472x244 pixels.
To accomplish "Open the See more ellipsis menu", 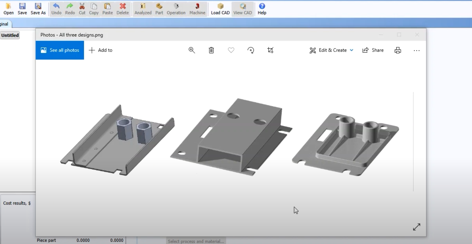I will tap(416, 50).
